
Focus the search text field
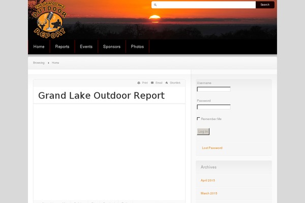tap(203, 5)
